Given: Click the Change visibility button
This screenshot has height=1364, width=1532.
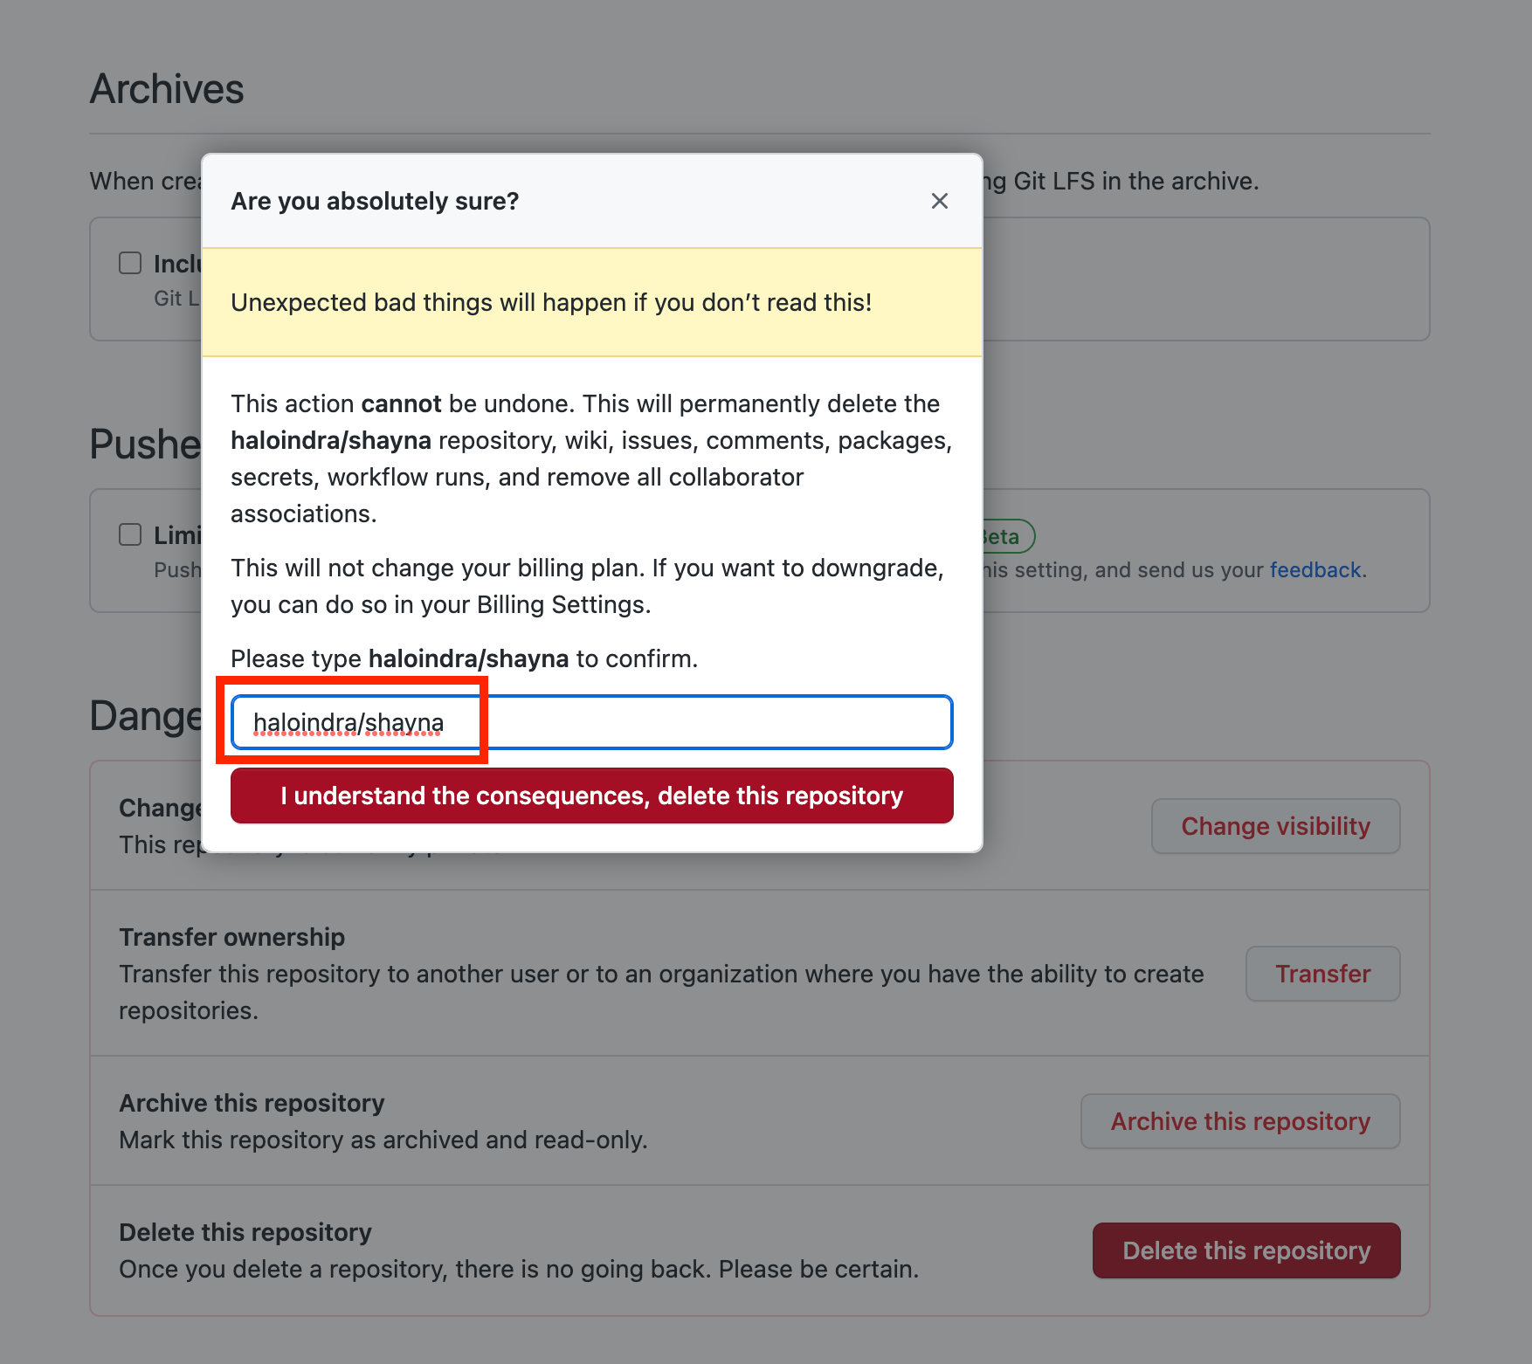Looking at the screenshot, I should (x=1275, y=826).
